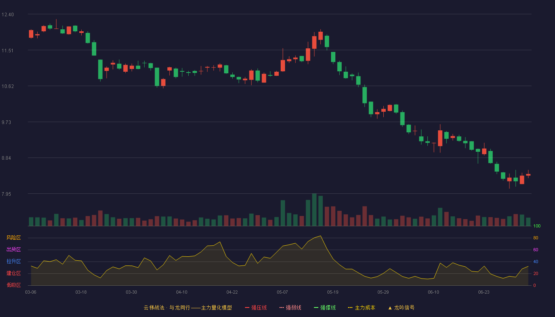
Task: Click the green 100 indicator scale value
Action: (x=537, y=226)
